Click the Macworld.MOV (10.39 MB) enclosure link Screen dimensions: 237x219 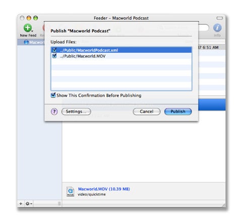coord(104,189)
